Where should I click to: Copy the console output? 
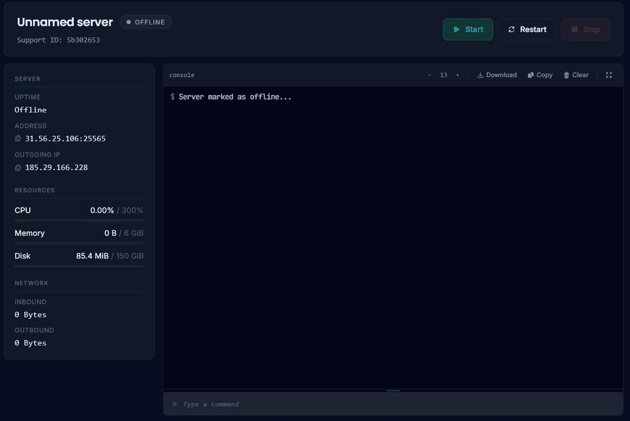click(x=540, y=75)
